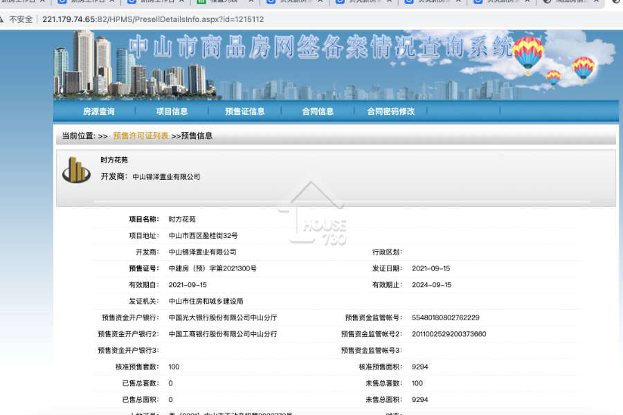The height and width of the screenshot is (415, 623).
Task: Select bank name 中国工商银行股份有限公司中山分行
Action: coord(222,334)
